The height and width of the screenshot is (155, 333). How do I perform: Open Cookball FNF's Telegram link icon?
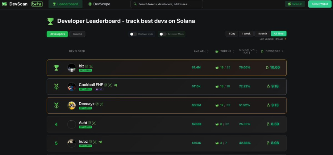pos(115,85)
